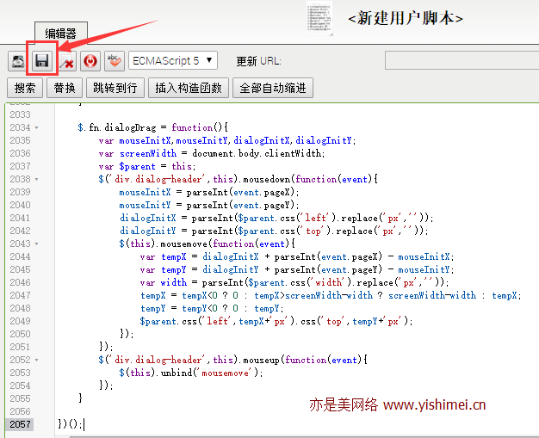Click on 'tempY = tempY<0 ? 0 : tempY;' line
The width and height of the screenshot is (539, 438).
tap(212, 308)
